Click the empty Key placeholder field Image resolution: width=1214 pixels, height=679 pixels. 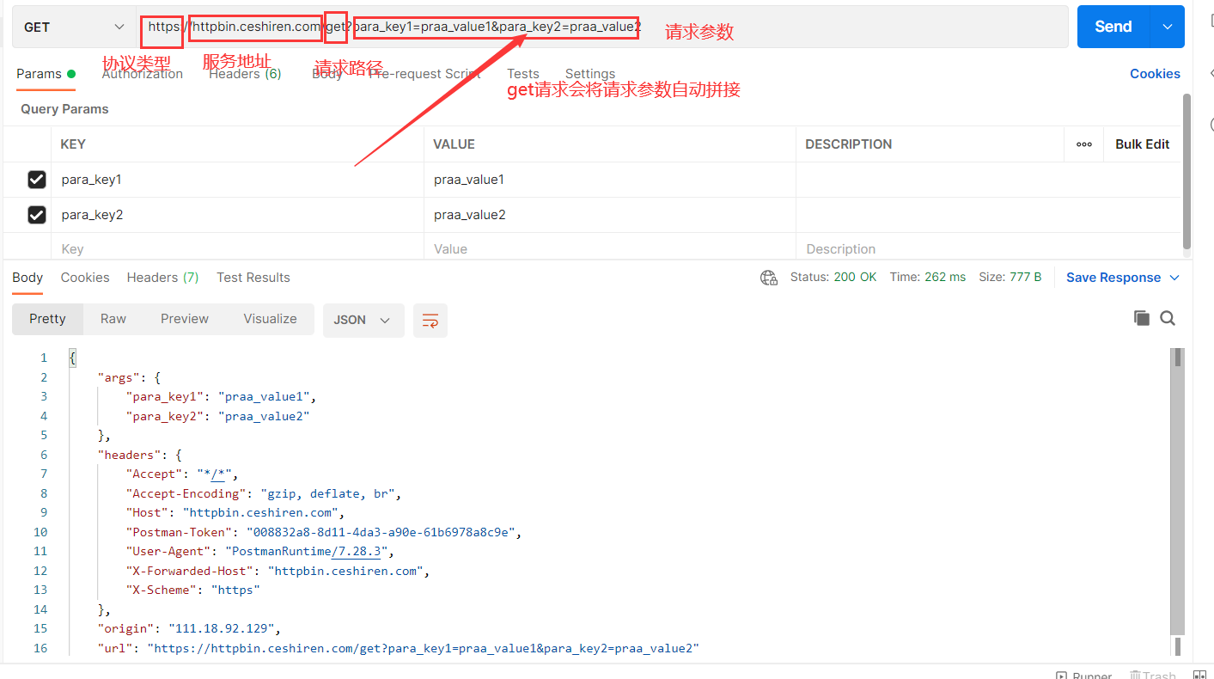pyautogui.click(x=237, y=249)
